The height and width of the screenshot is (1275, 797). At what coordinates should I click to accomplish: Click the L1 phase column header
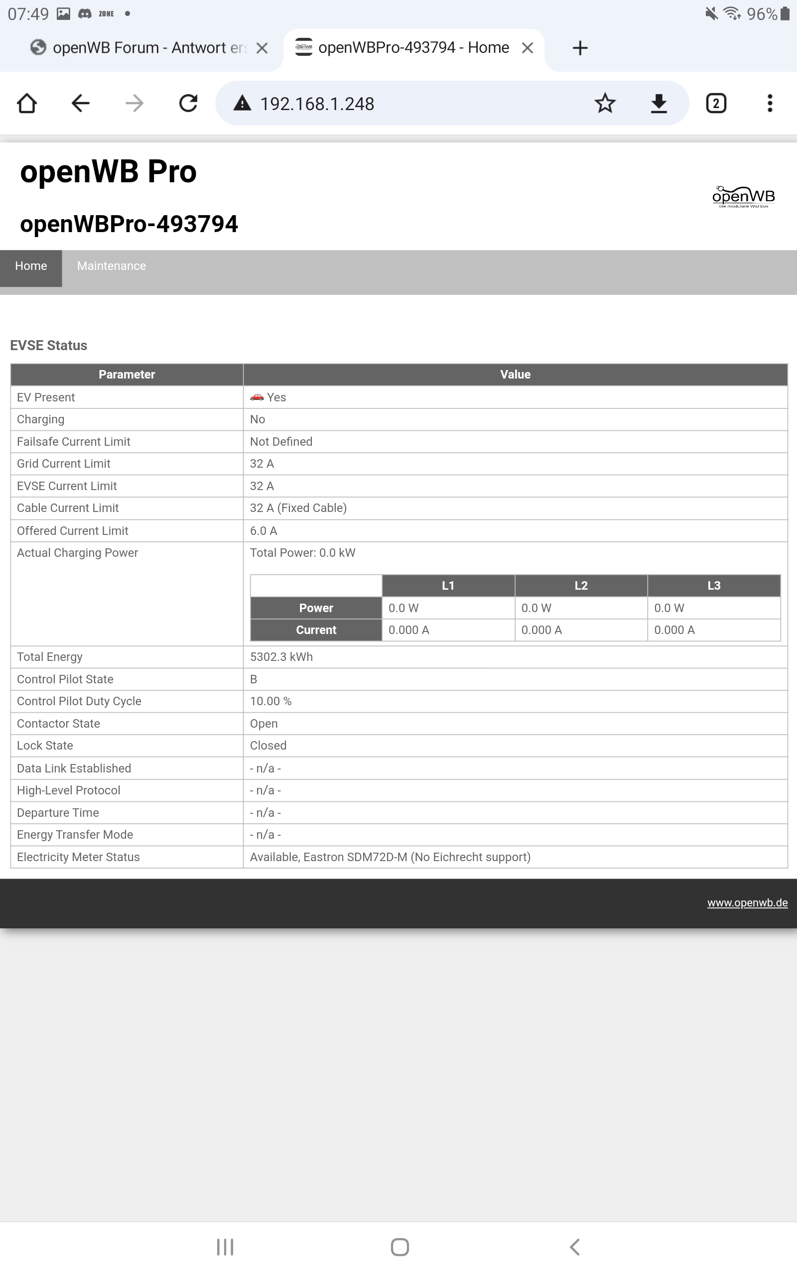(448, 586)
